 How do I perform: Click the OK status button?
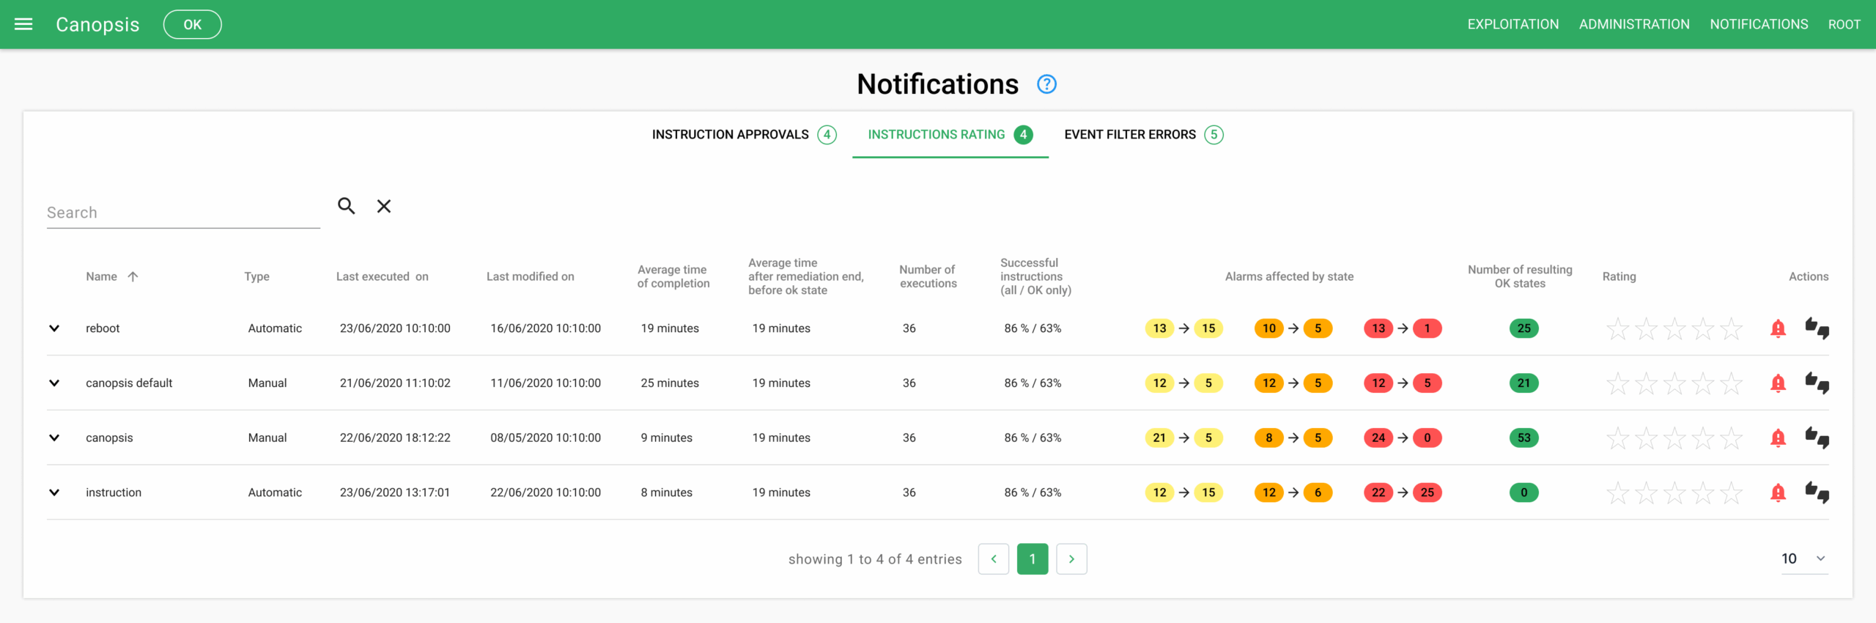pos(192,24)
